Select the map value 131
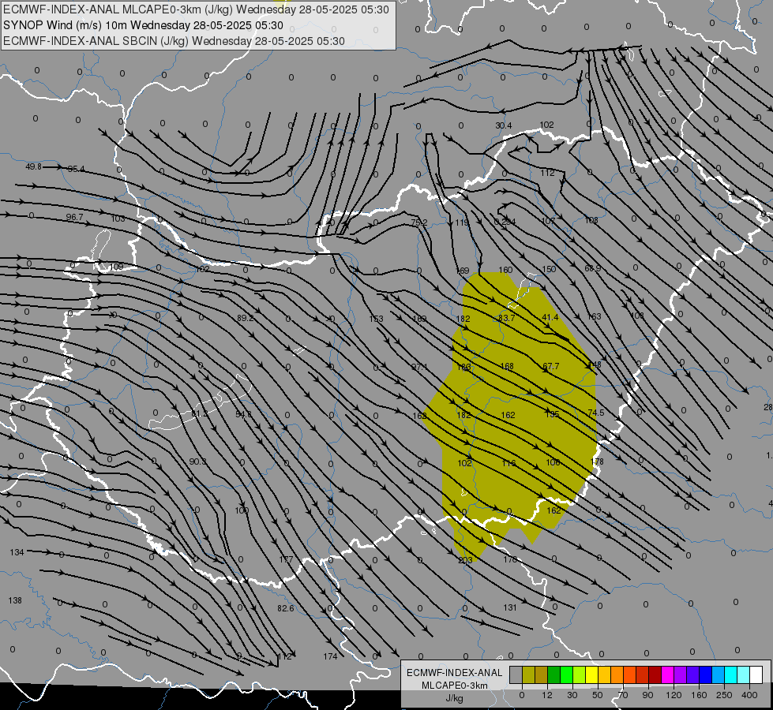 (x=510, y=607)
